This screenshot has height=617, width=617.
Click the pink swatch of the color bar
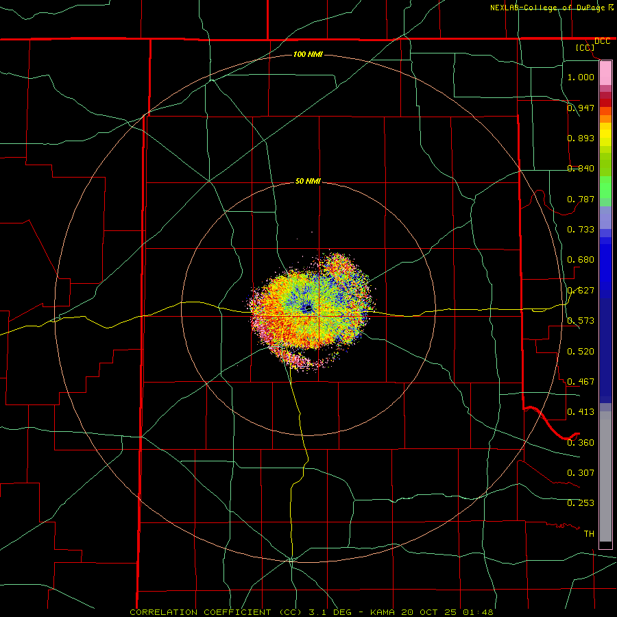pos(605,73)
